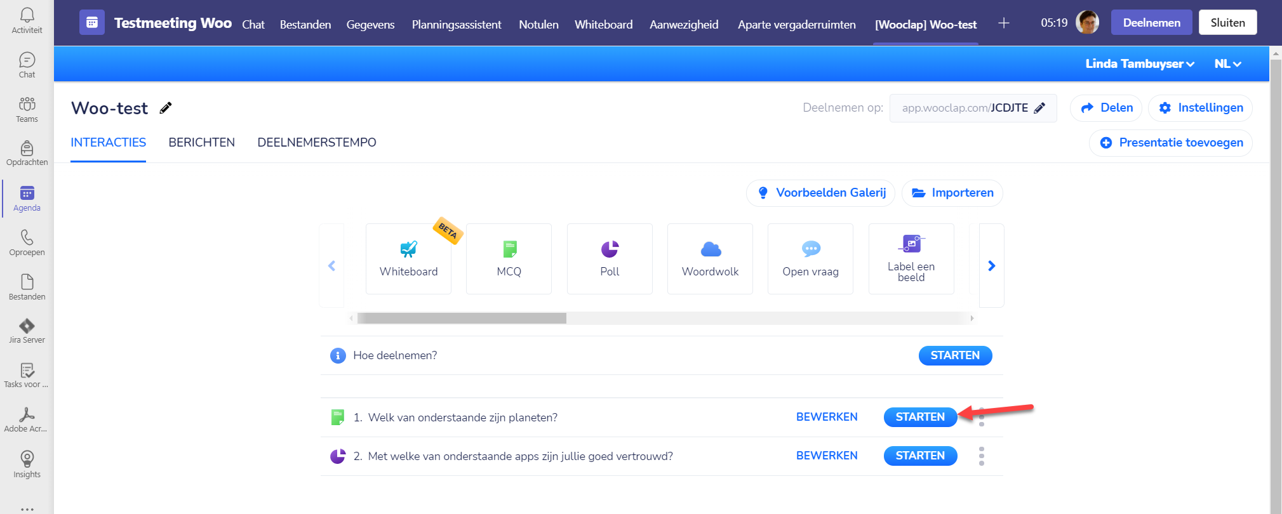Click the horizontal question-type scrollbar thumb
The width and height of the screenshot is (1282, 514).
click(462, 318)
